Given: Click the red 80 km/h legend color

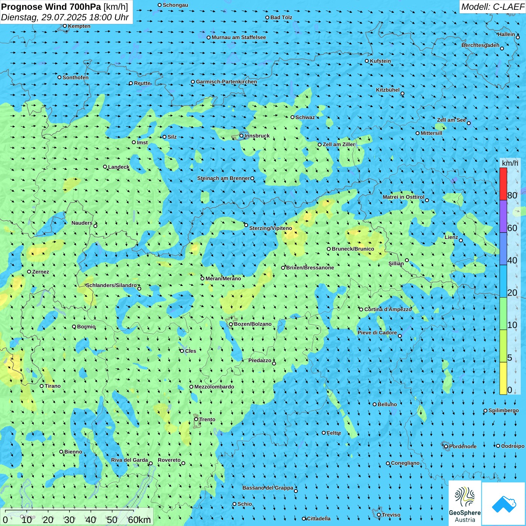Looking at the screenshot, I should [x=503, y=184].
